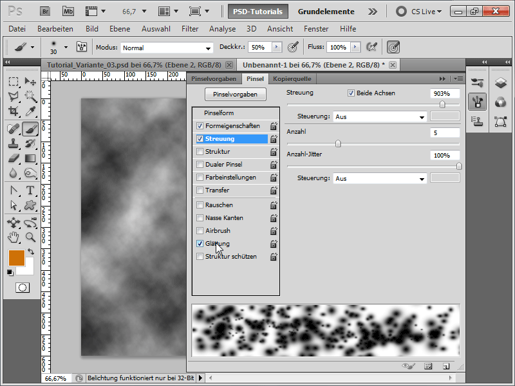Enable airbrush mode in options bar

(x=371, y=47)
